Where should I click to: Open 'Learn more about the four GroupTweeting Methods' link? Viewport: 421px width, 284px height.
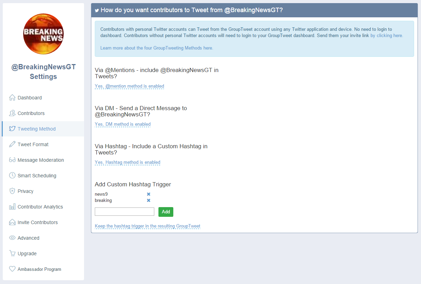[x=157, y=48]
